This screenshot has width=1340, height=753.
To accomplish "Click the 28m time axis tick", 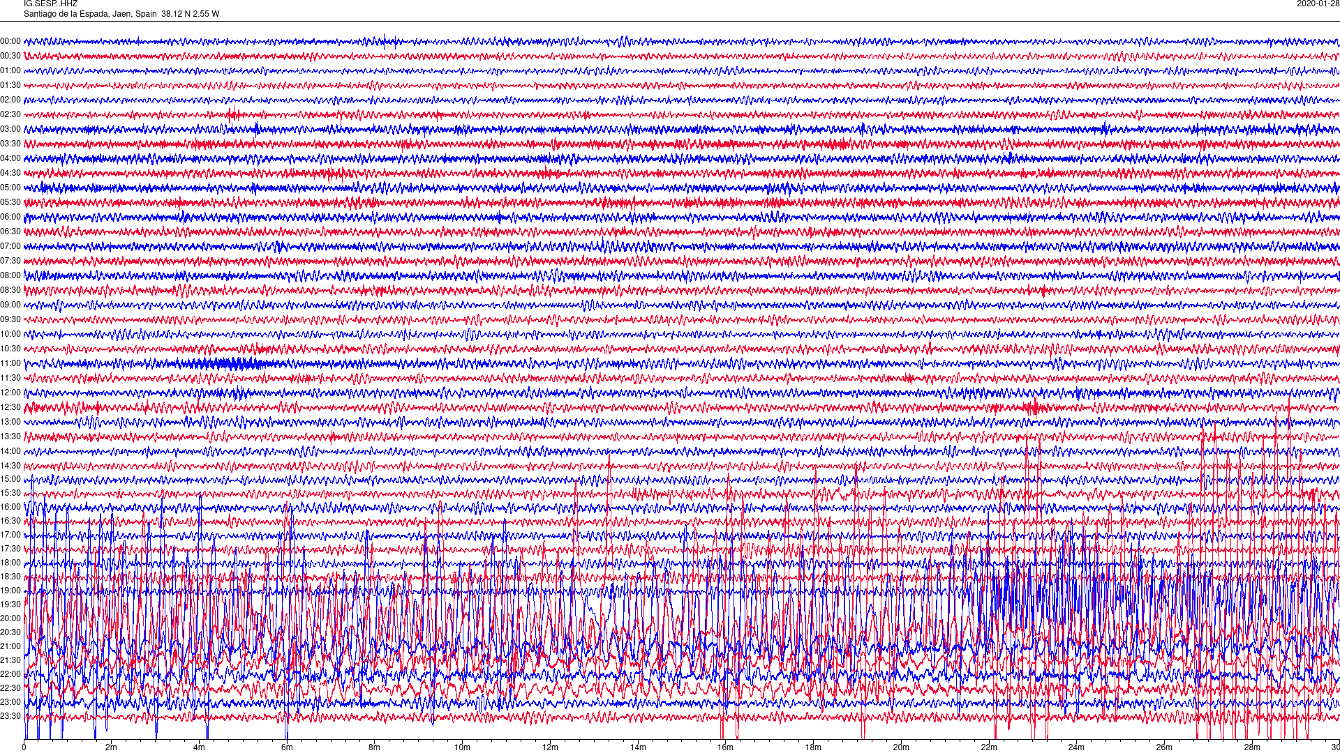I will coord(1252,747).
